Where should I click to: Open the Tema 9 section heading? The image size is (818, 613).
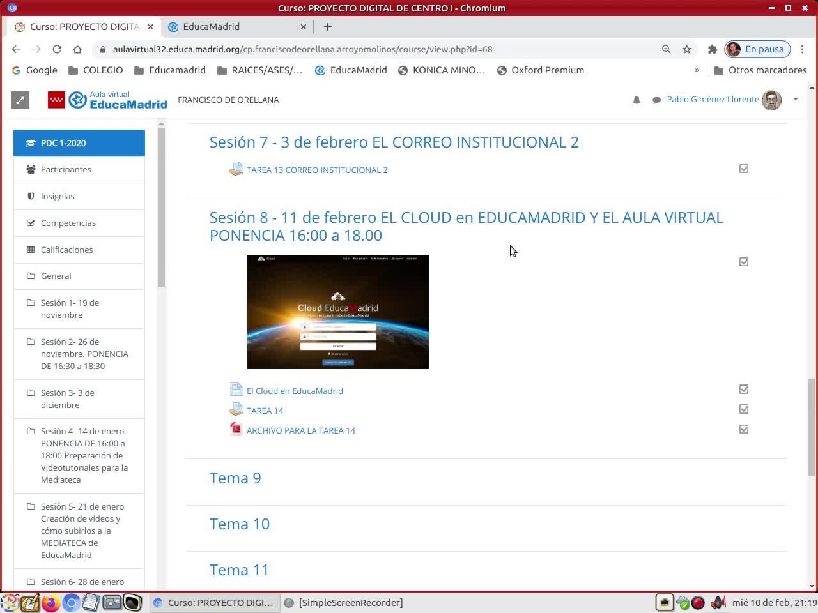[x=235, y=478]
